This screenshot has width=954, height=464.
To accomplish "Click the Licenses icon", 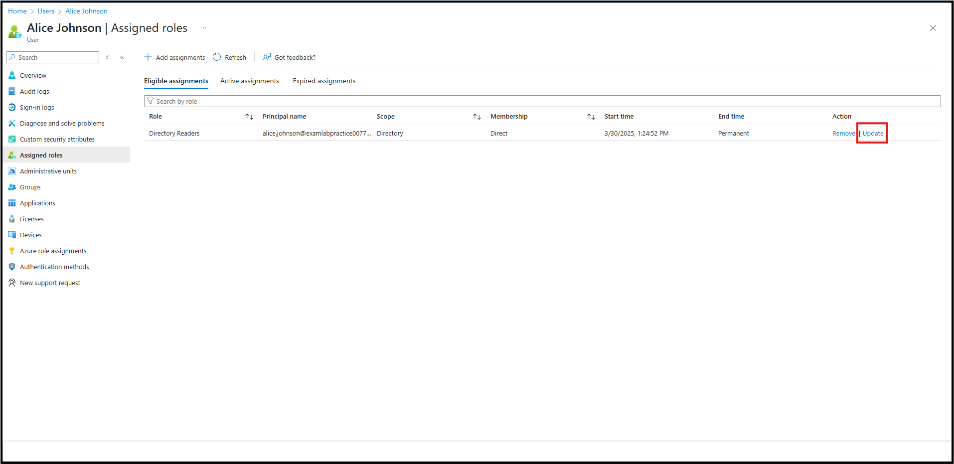I will 12,219.
